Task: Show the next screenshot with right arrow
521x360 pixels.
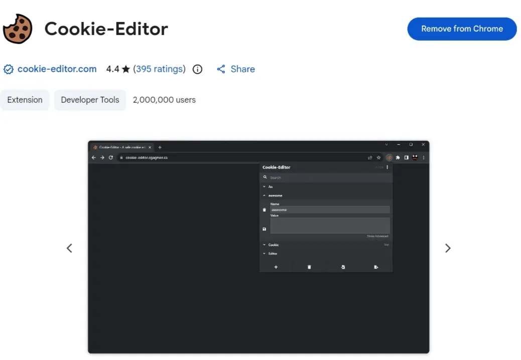Action: [448, 248]
